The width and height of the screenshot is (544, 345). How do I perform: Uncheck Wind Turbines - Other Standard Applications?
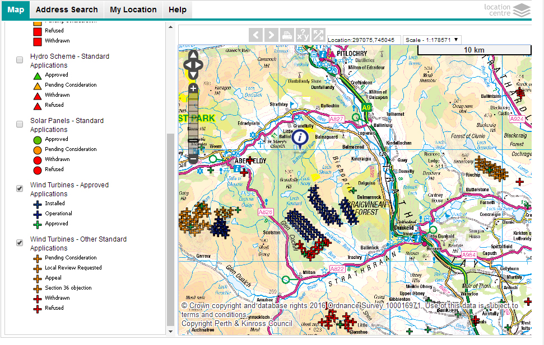coord(20,243)
